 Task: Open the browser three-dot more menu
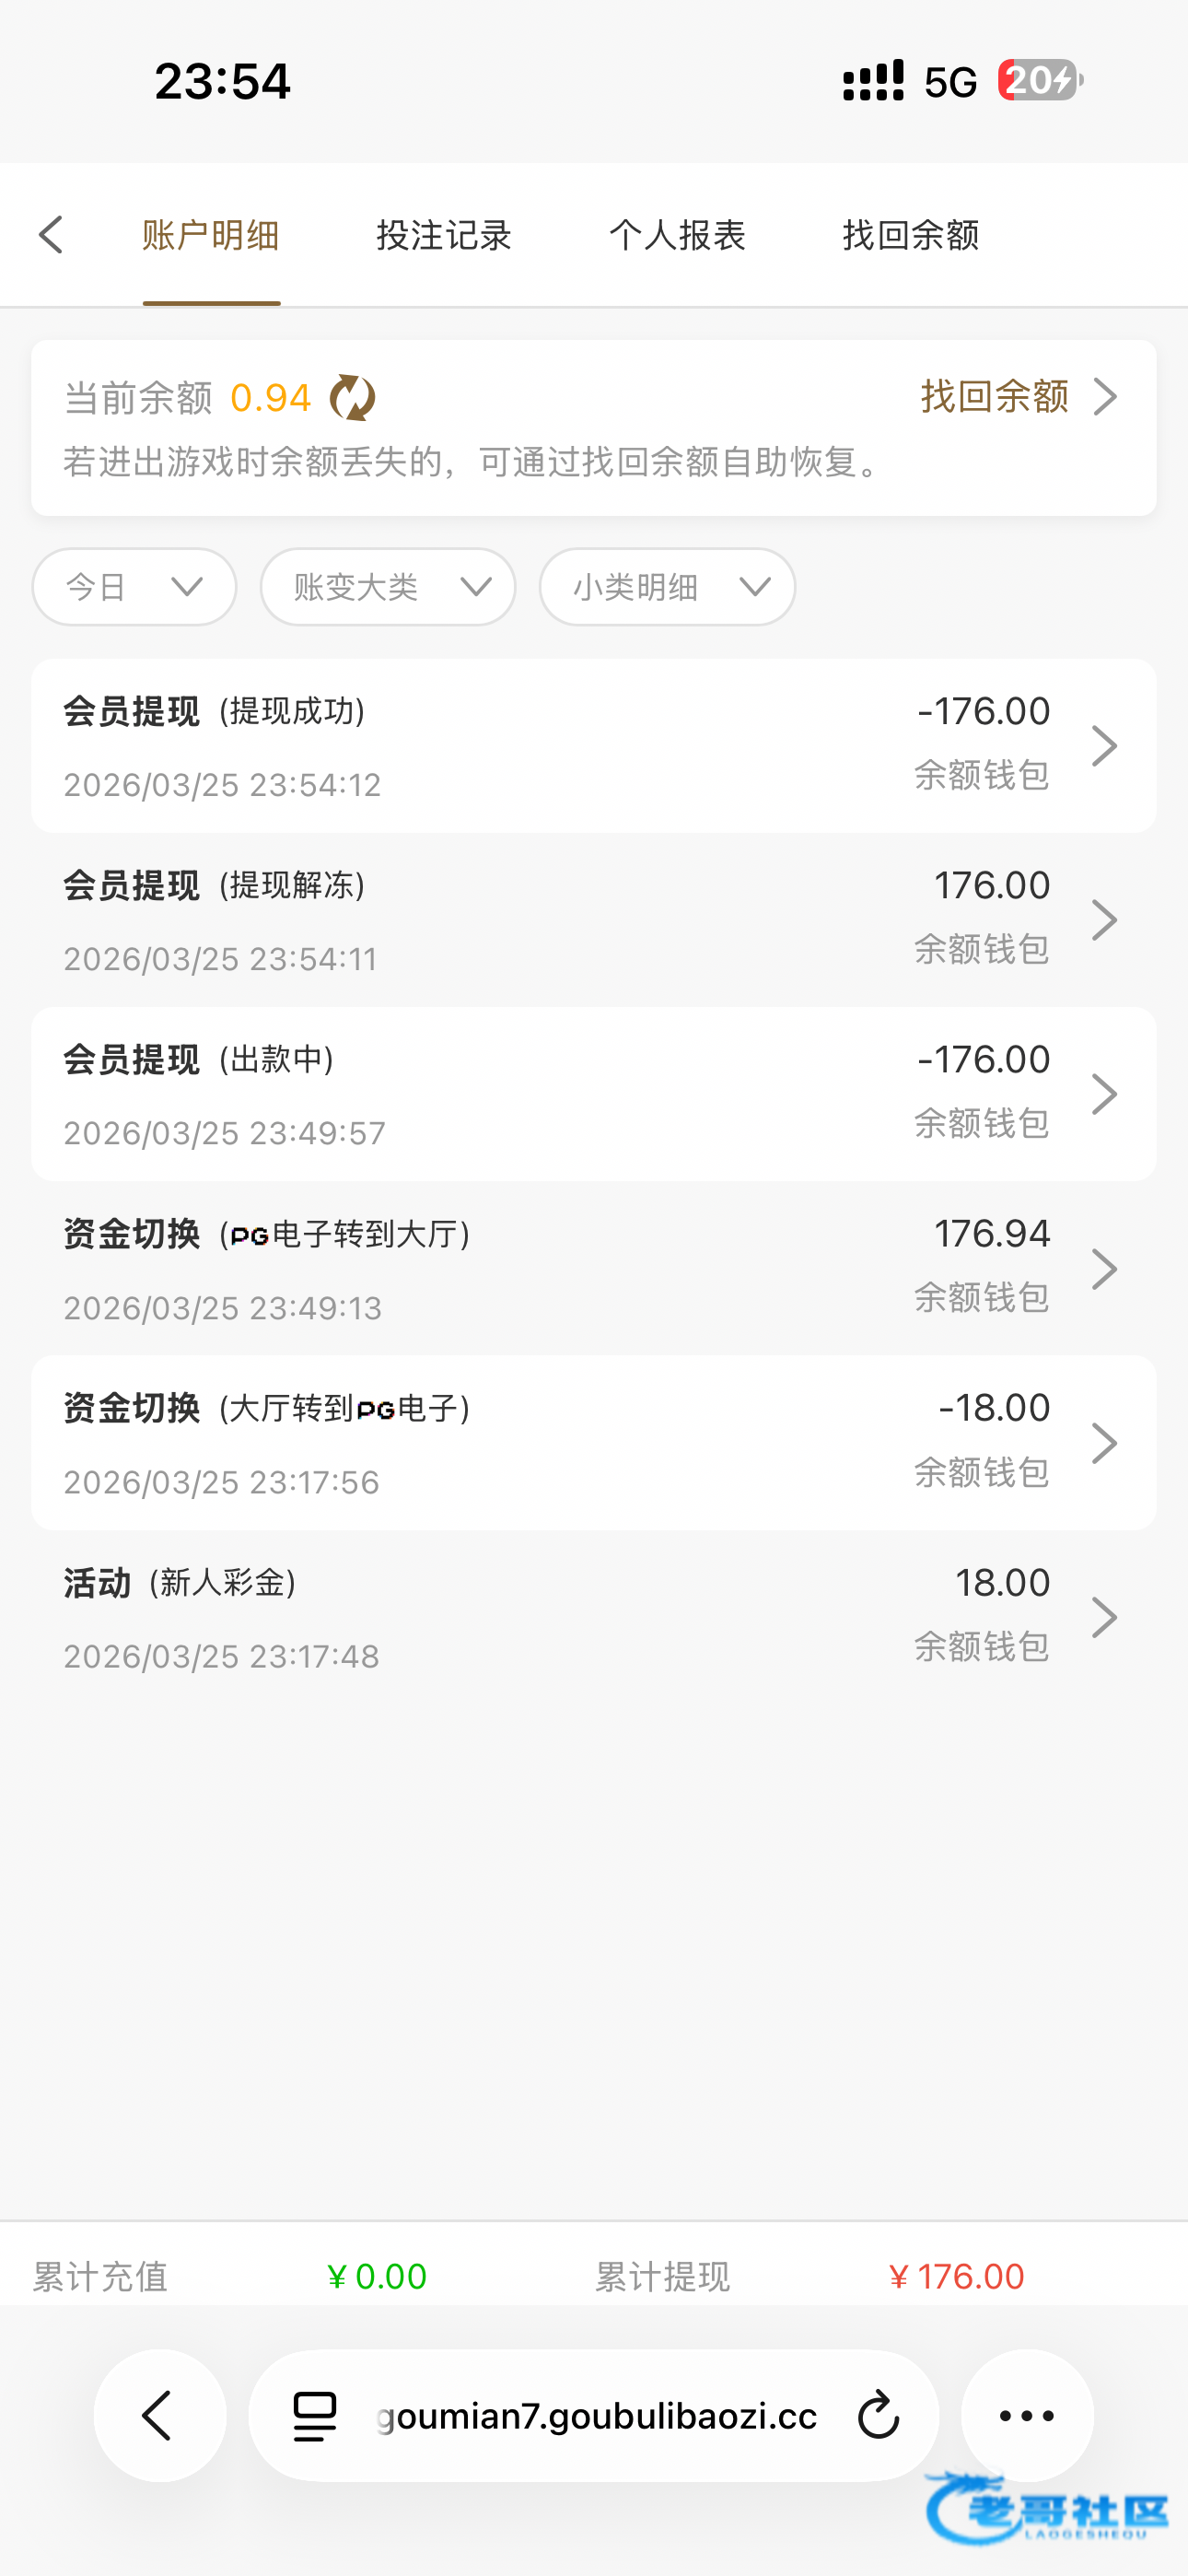[1027, 2415]
